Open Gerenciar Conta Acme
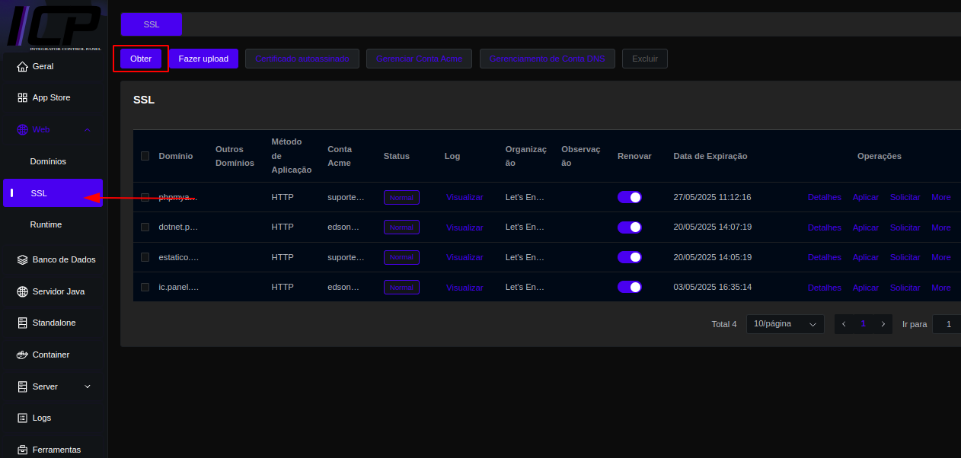961x458 pixels. pos(419,59)
